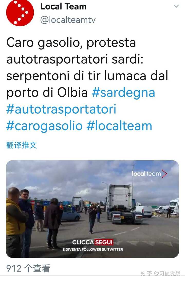This screenshot has height=281, width=185.
Task: Open the #sardegna hashtag
Action: pos(123,93)
